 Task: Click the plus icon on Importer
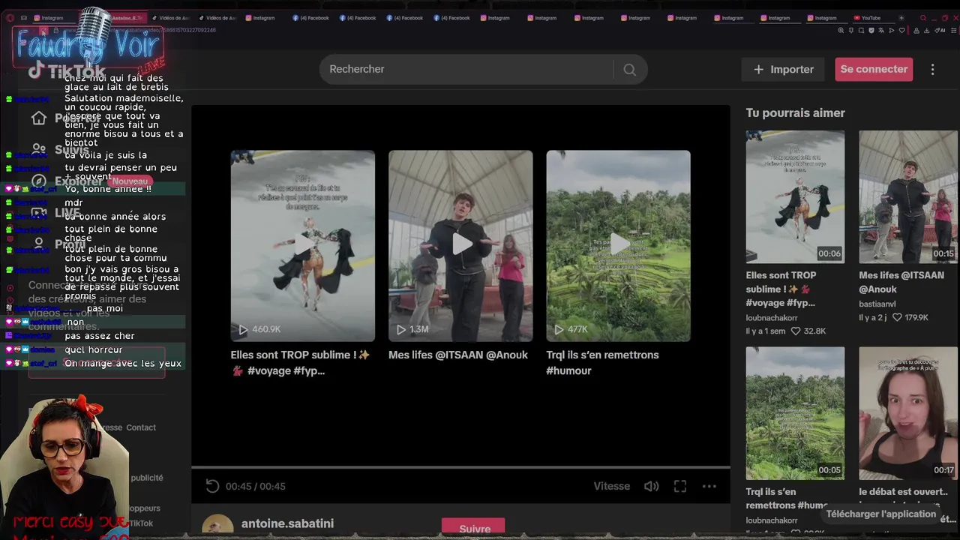(x=758, y=69)
